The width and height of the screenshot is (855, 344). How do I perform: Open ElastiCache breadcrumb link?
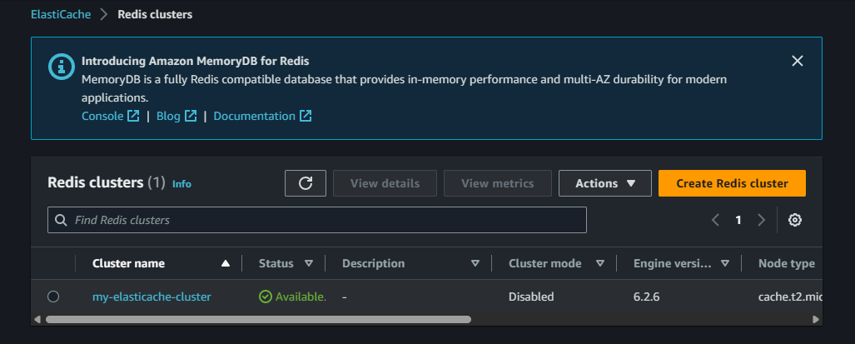[61, 14]
